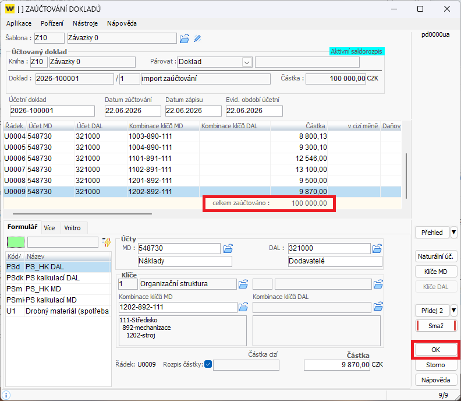Click the horizontal scrollbar below the table

point(82,214)
